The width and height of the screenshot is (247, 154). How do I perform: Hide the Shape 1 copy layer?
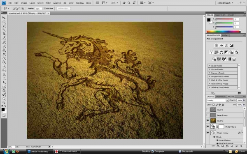[208, 133]
